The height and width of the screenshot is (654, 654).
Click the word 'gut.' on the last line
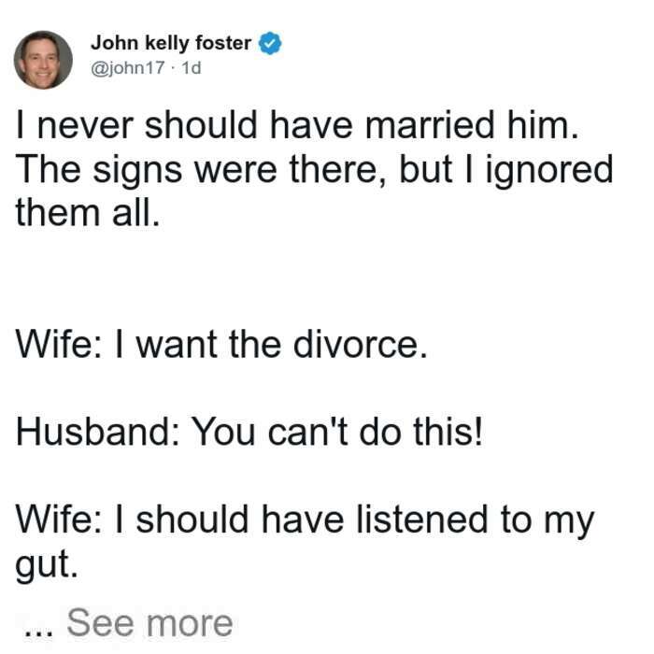point(47,565)
